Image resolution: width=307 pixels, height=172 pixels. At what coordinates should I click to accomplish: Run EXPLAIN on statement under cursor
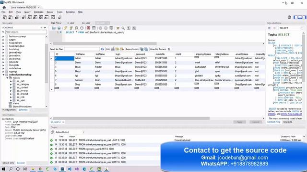tap(77, 28)
